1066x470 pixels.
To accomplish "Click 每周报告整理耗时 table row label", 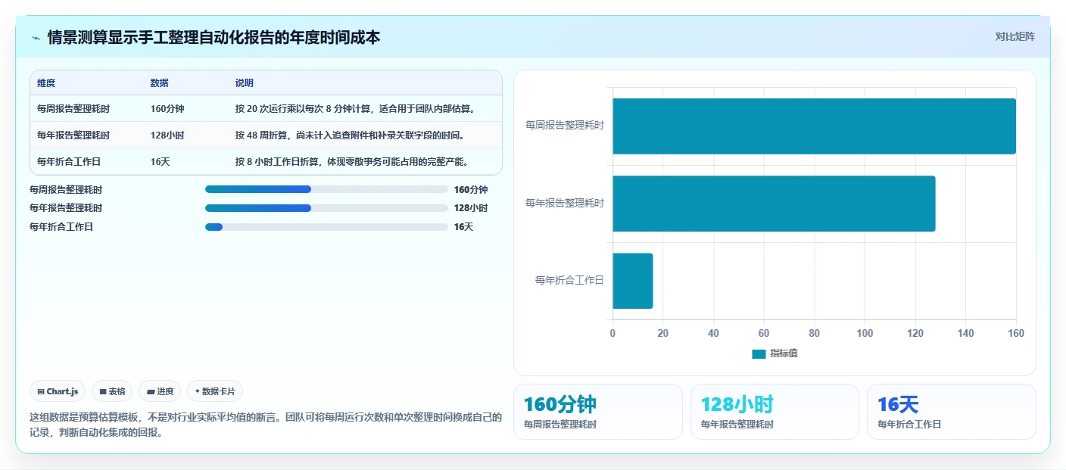I will [x=73, y=108].
